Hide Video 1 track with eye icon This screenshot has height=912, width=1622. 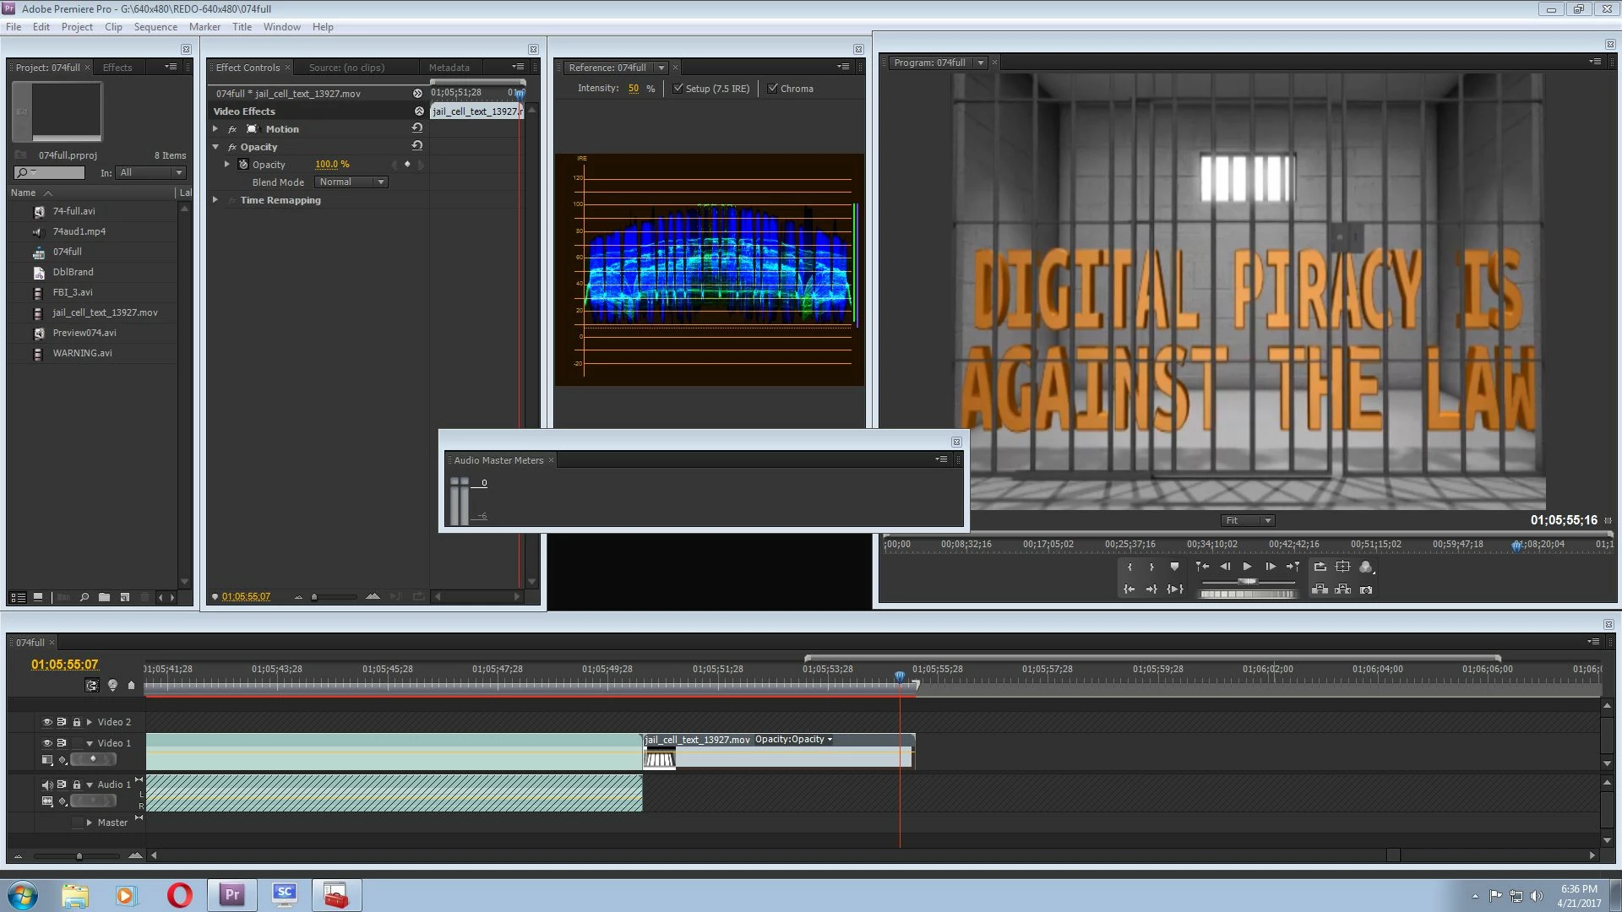coord(47,743)
